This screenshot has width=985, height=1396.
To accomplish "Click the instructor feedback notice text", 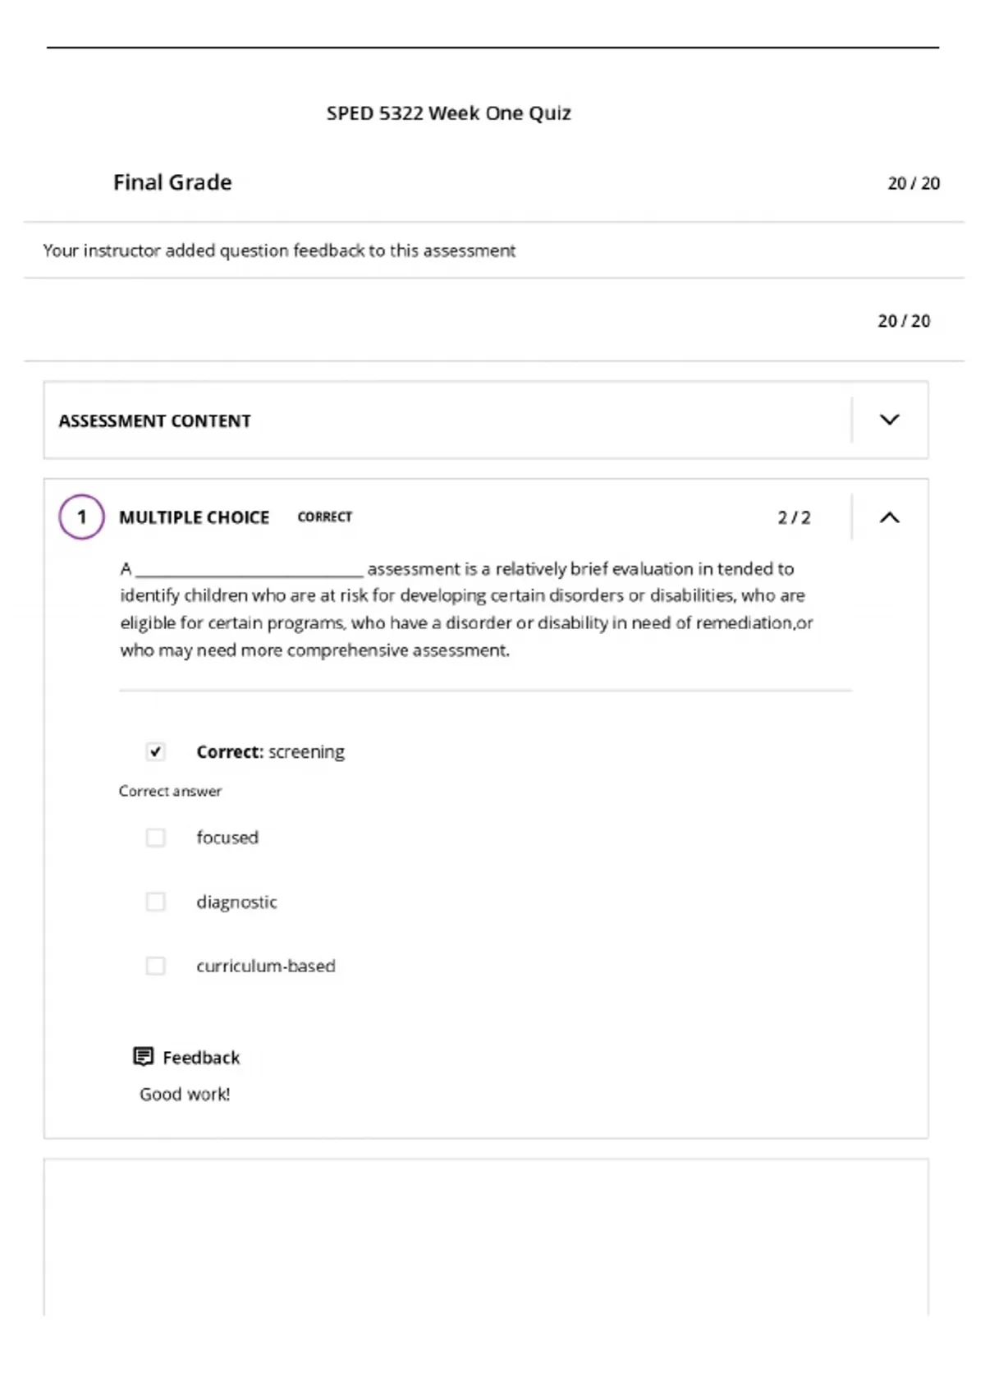I will [x=279, y=250].
